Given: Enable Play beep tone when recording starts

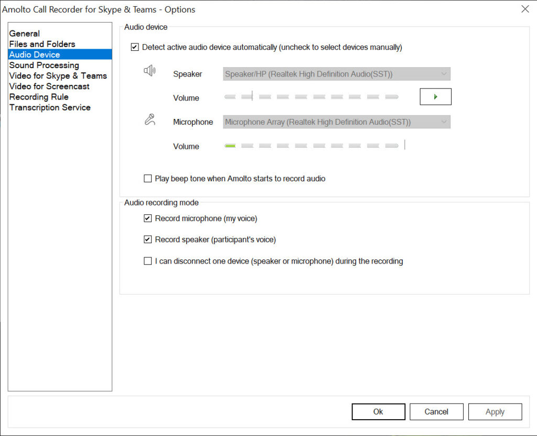Looking at the screenshot, I should point(147,179).
